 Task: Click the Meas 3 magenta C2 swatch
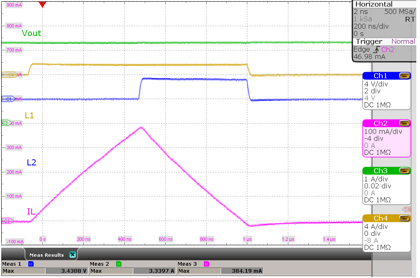206,264
